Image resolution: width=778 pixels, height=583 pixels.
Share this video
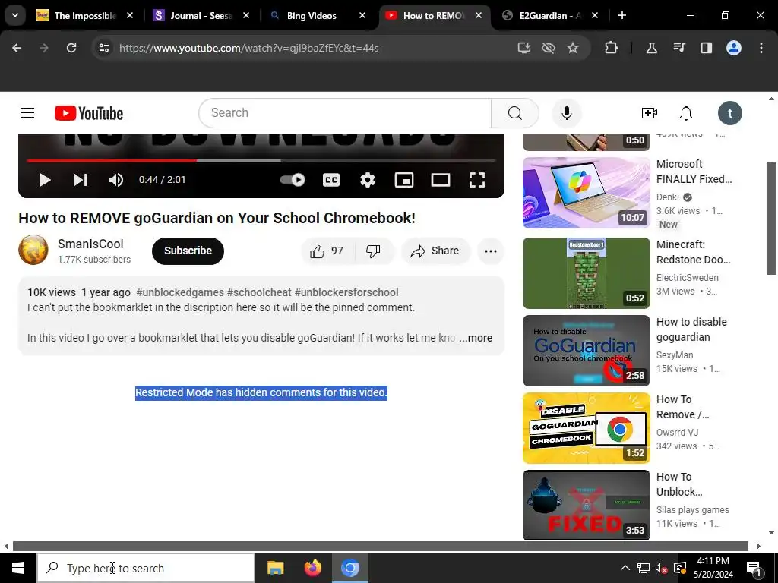[434, 251]
